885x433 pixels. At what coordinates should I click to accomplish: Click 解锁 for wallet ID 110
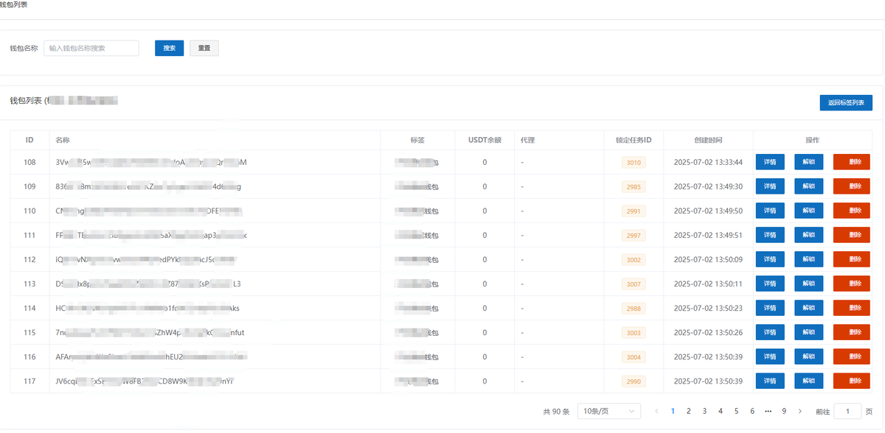(x=808, y=211)
